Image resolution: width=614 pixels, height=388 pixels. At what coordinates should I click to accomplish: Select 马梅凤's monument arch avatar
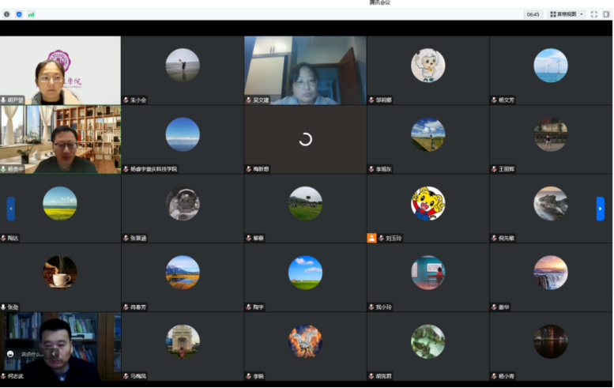(183, 341)
